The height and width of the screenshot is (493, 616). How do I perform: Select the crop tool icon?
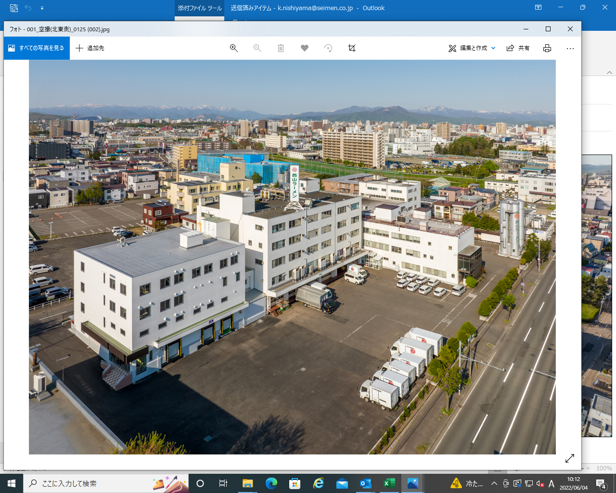[352, 48]
